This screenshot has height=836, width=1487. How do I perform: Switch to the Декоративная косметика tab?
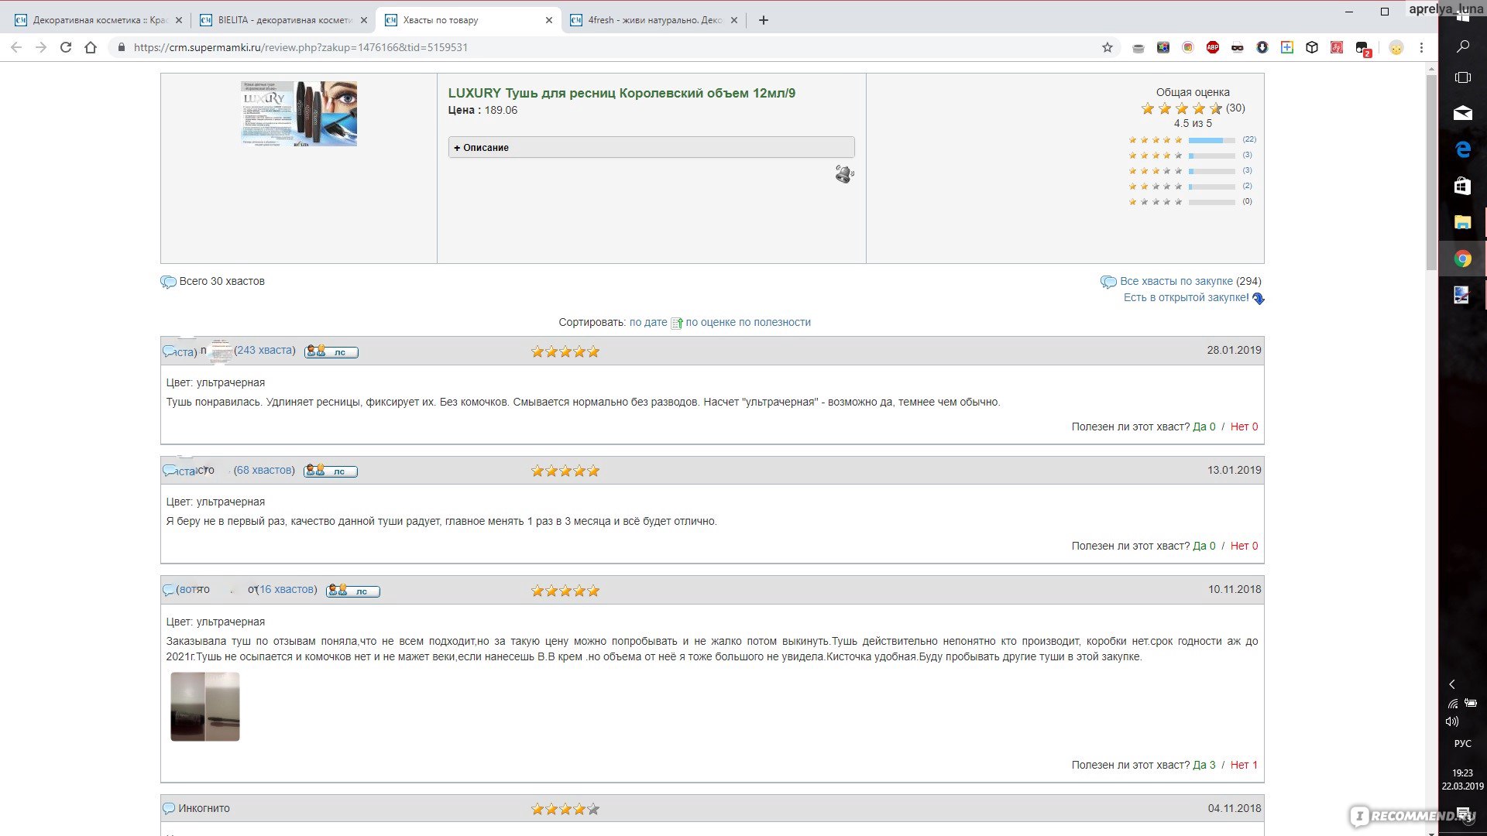pos(99,20)
